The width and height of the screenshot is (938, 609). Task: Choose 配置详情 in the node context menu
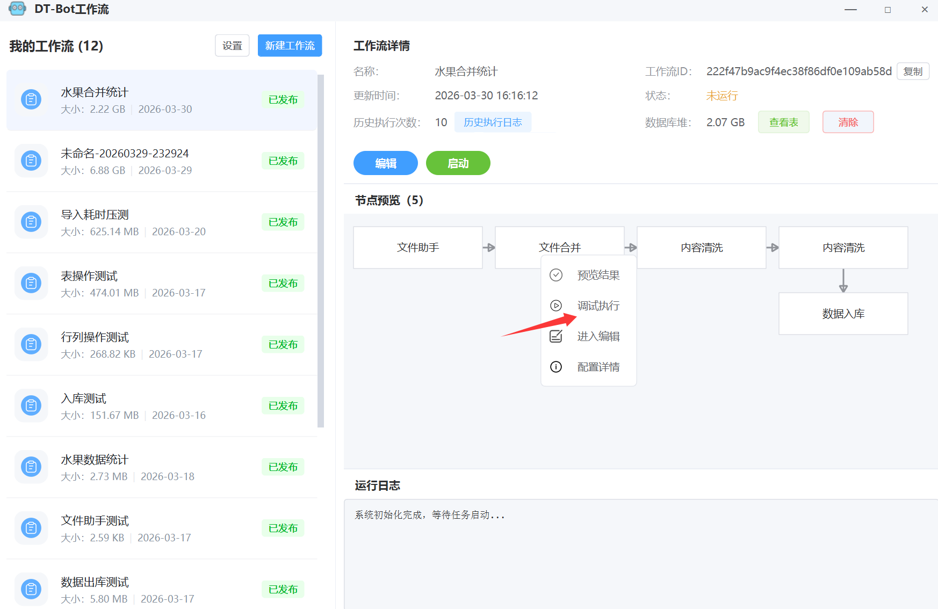click(598, 367)
